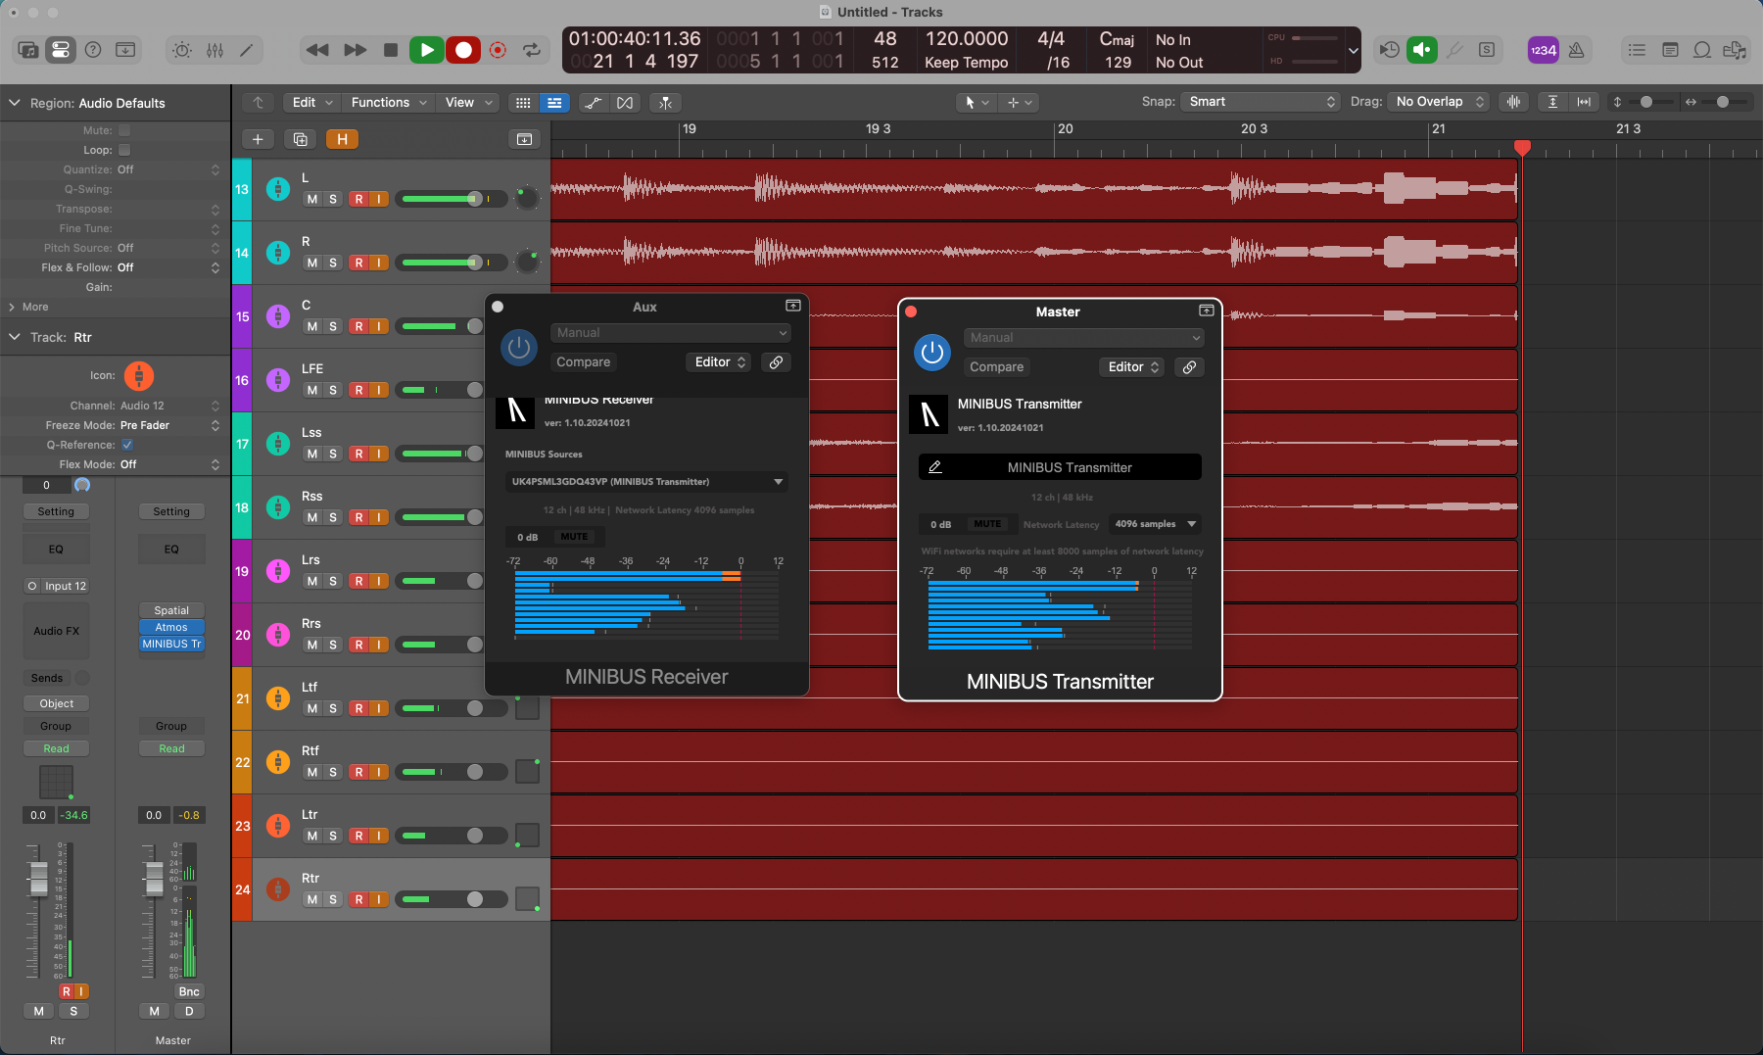Screen dimensions: 1763x1055
Task: Stop playback
Action: [391, 50]
